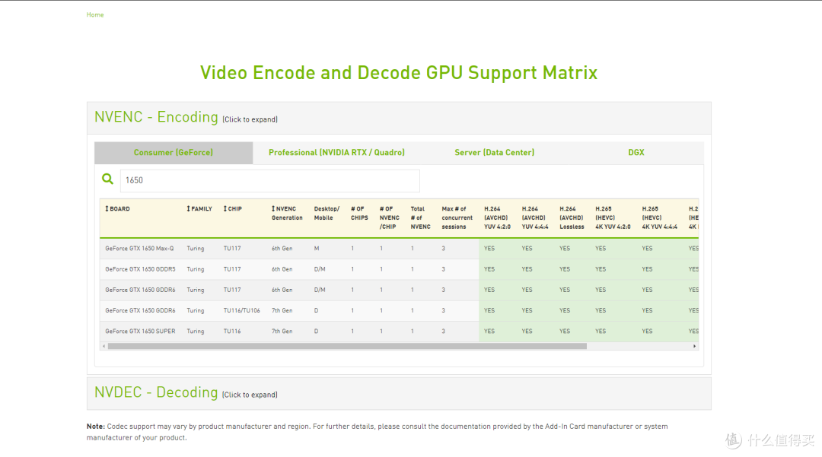Collapse the NVENC - Encoding section

click(x=155, y=117)
